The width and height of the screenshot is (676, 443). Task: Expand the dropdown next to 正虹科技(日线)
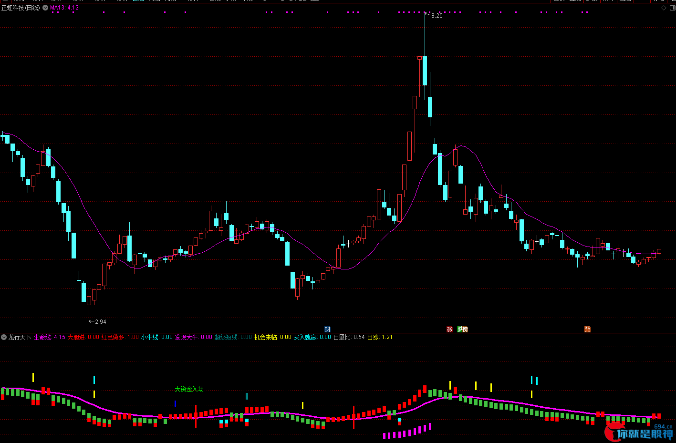(x=45, y=8)
